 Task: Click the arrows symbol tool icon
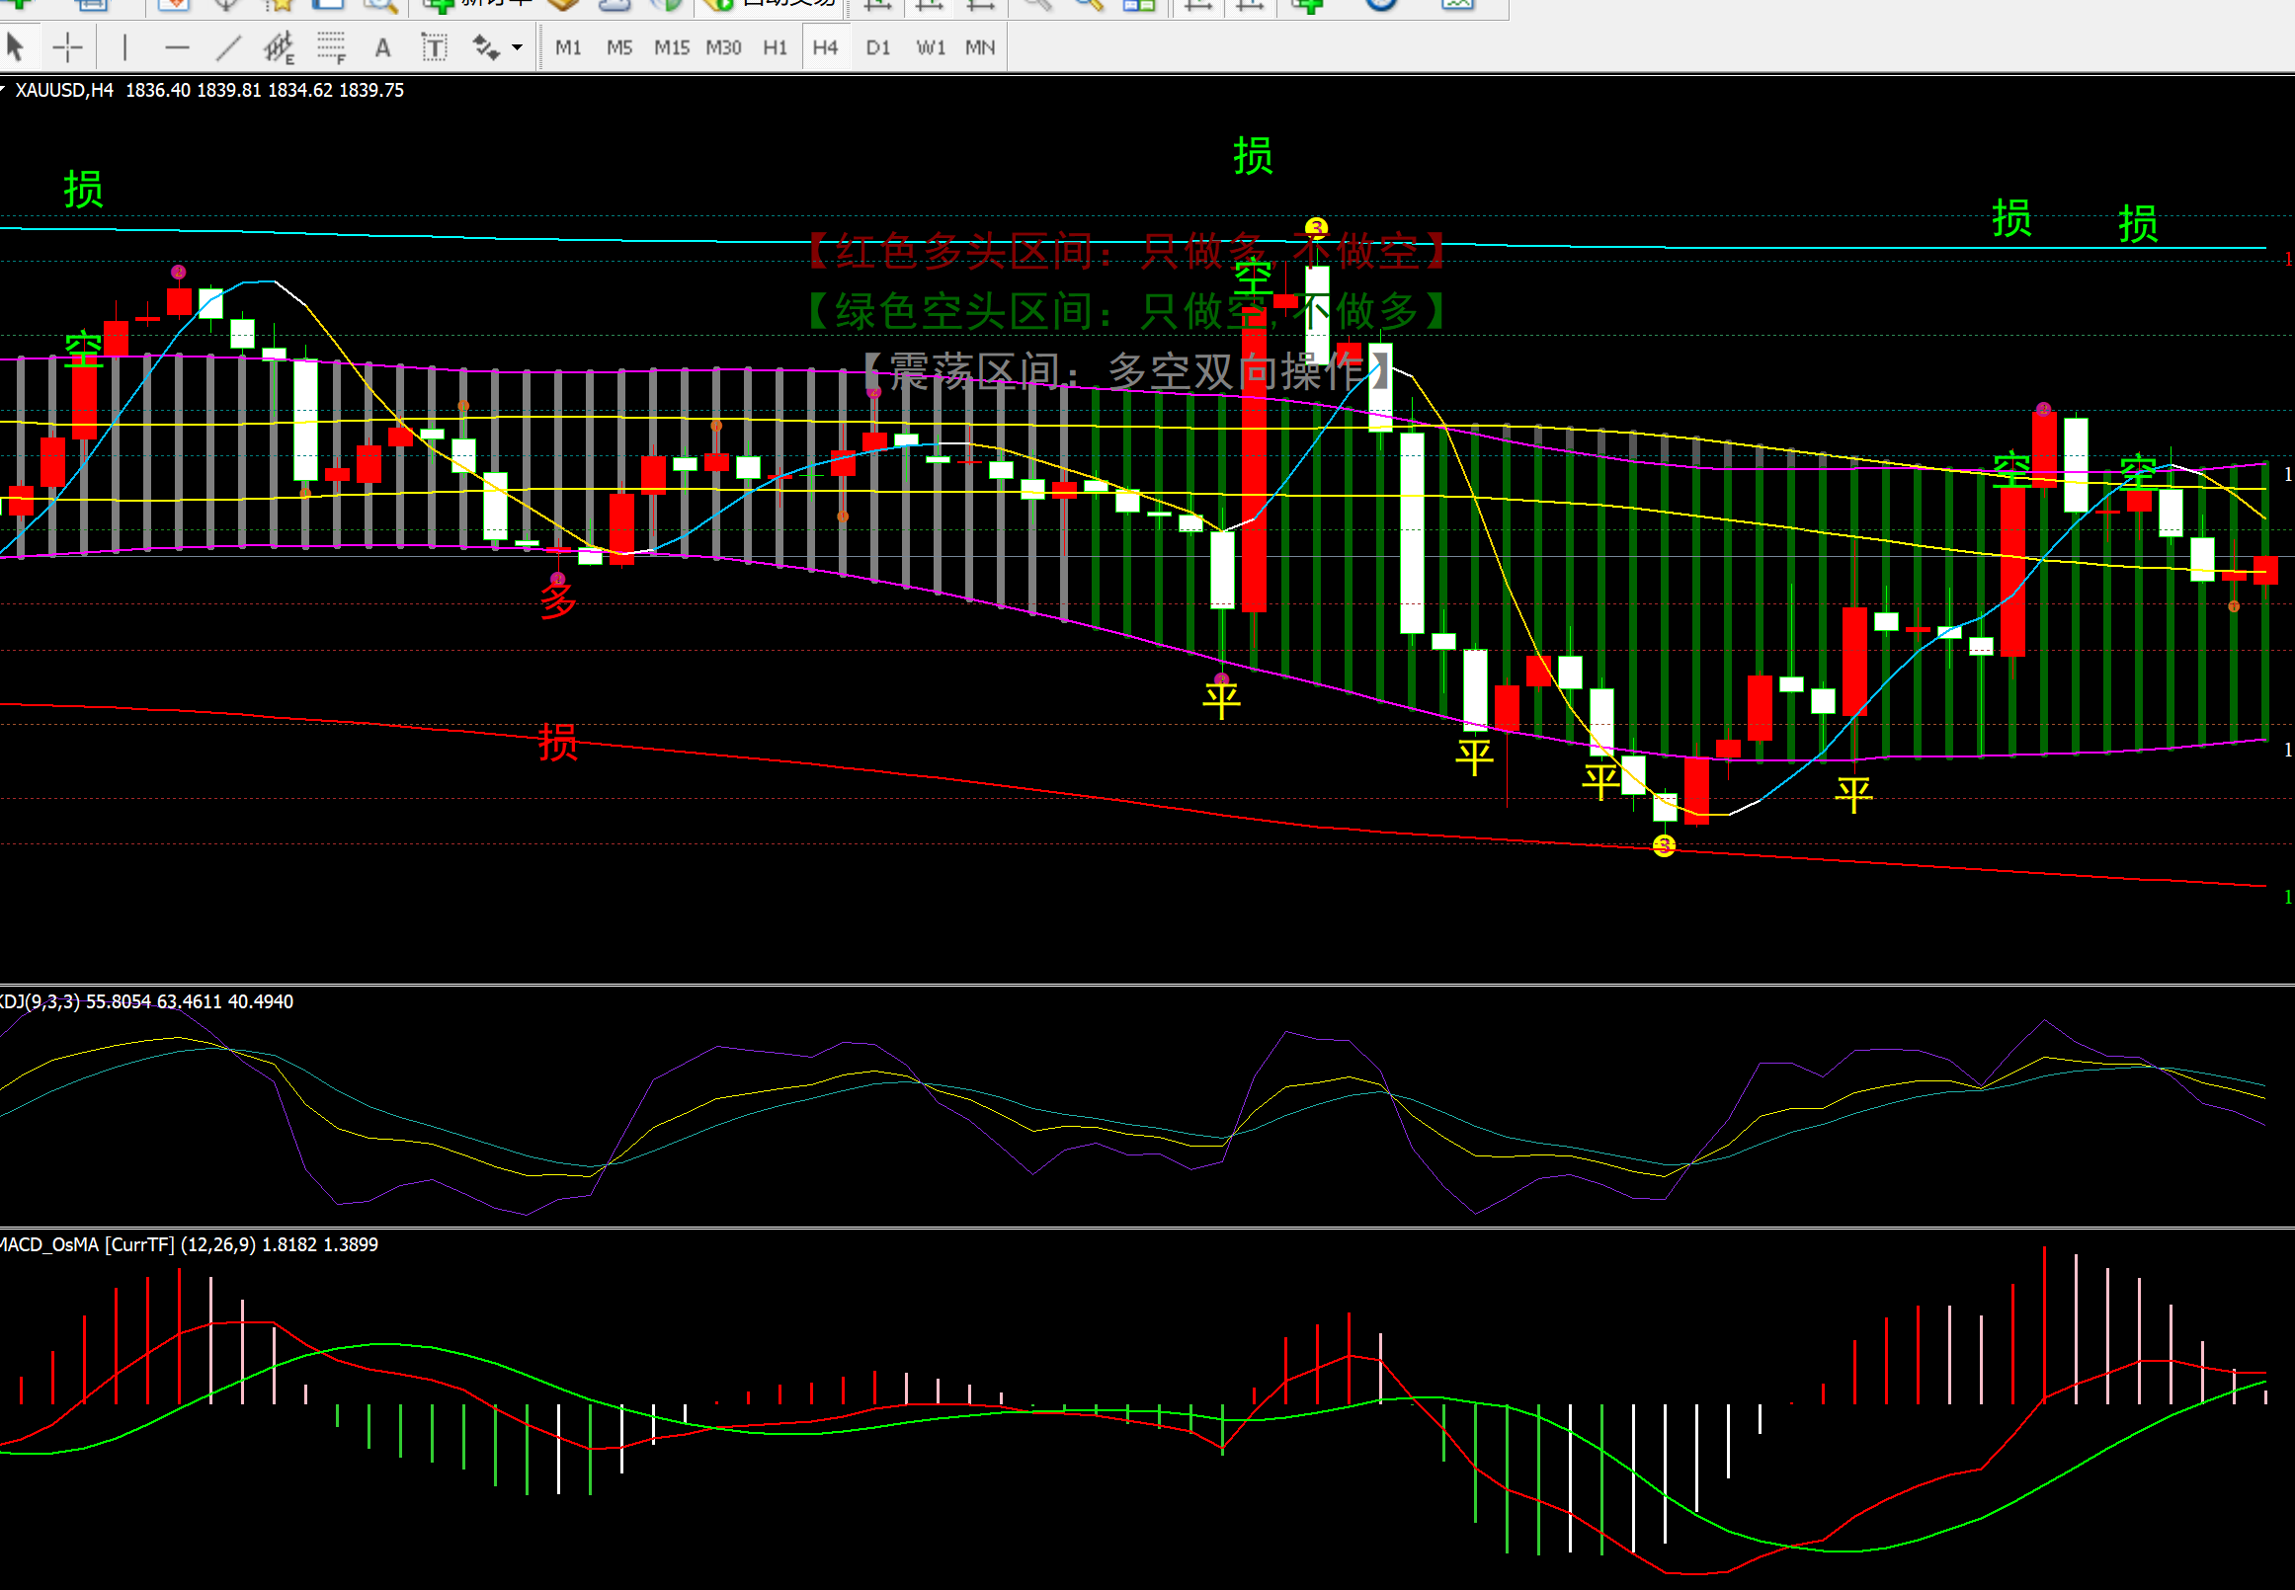pos(485,46)
